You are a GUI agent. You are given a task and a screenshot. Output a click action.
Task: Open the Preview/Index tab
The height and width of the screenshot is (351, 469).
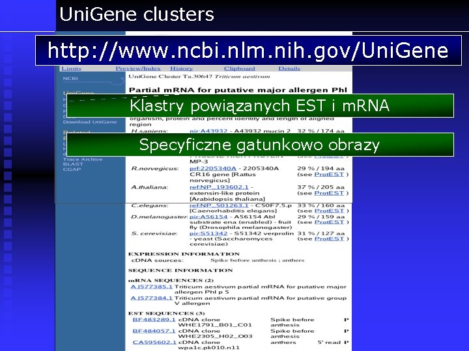(138, 68)
